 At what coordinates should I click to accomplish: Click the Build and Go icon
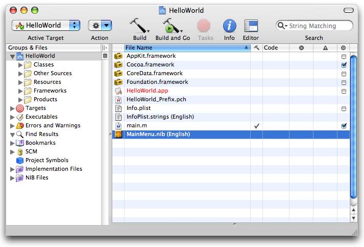click(x=172, y=26)
